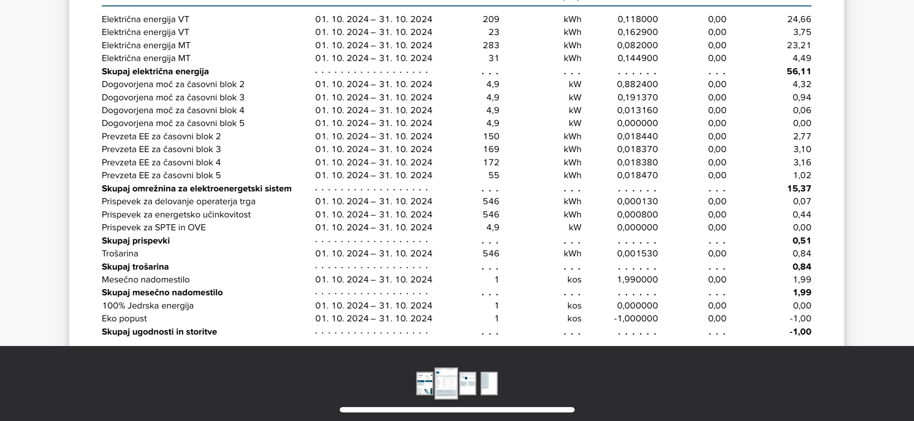
Task: Select the quantity 283 value
Action: pos(491,45)
